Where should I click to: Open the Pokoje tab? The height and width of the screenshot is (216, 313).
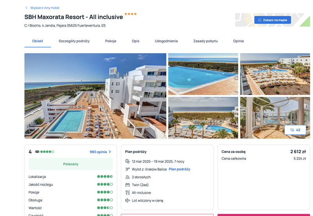[111, 41]
